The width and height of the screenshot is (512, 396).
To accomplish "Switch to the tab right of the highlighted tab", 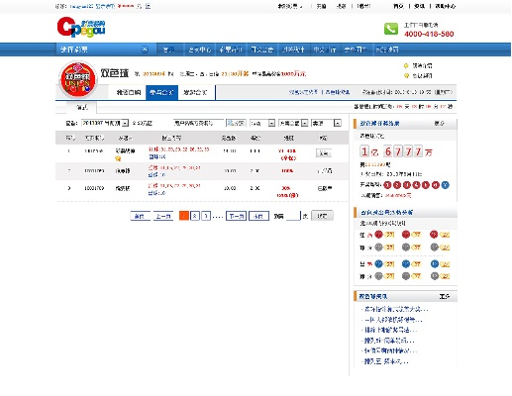I will [195, 92].
